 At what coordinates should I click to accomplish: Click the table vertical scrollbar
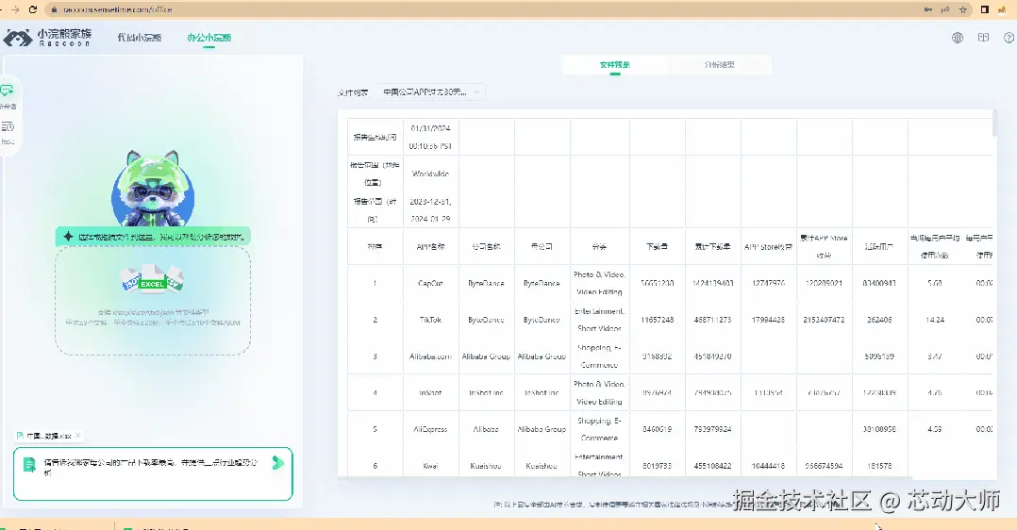pyautogui.click(x=994, y=124)
